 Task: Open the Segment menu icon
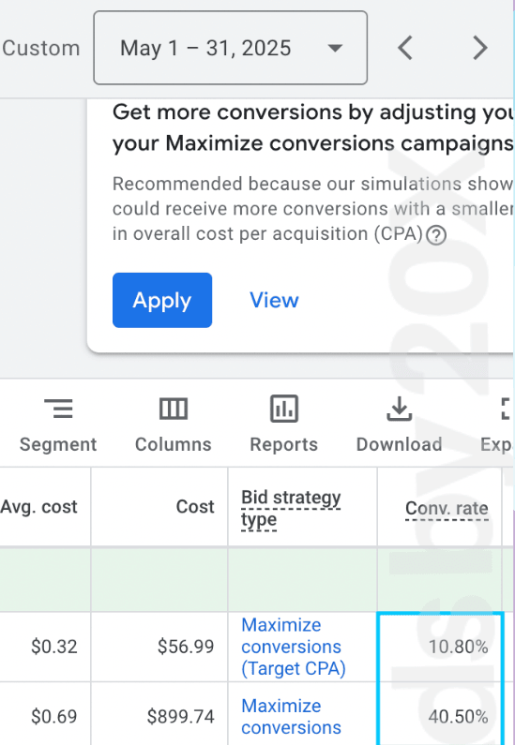click(58, 409)
